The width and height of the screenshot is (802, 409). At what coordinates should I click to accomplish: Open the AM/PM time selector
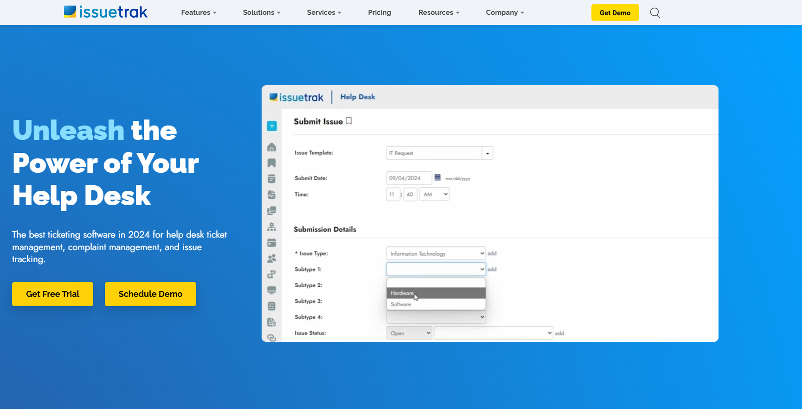[435, 195]
